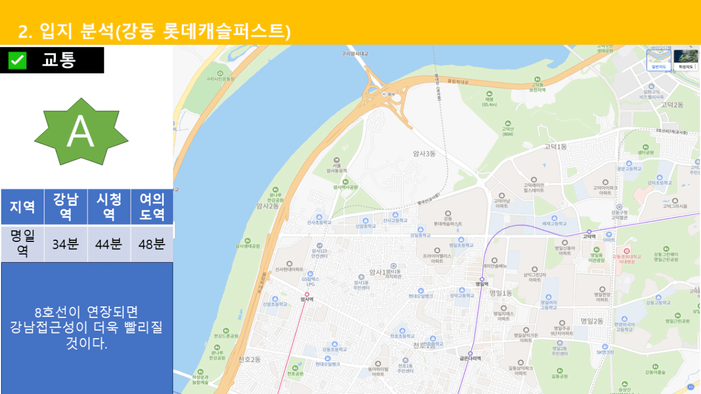Select the 서울 암사동유적 landmark icon

[x=337, y=160]
